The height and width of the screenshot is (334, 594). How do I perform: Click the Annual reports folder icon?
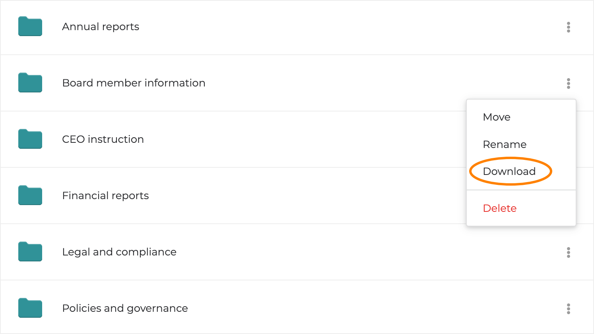coord(30,27)
